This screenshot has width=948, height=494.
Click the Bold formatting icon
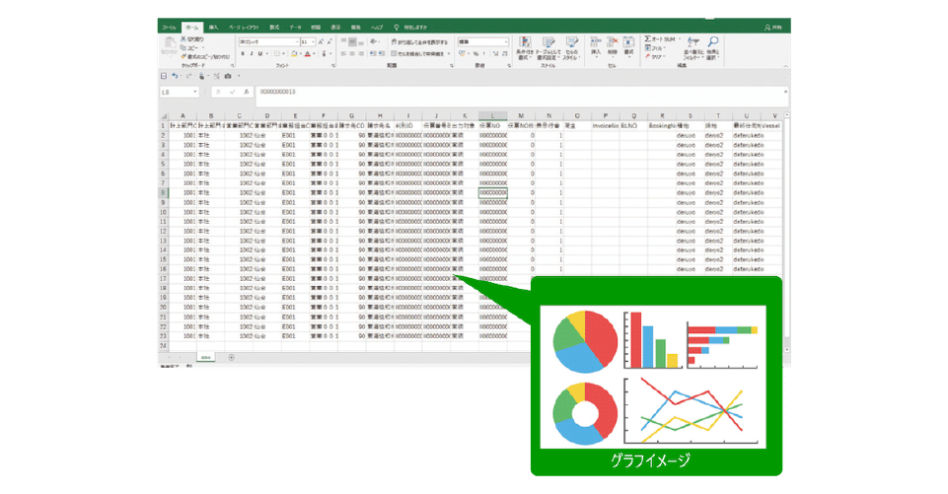tap(243, 54)
